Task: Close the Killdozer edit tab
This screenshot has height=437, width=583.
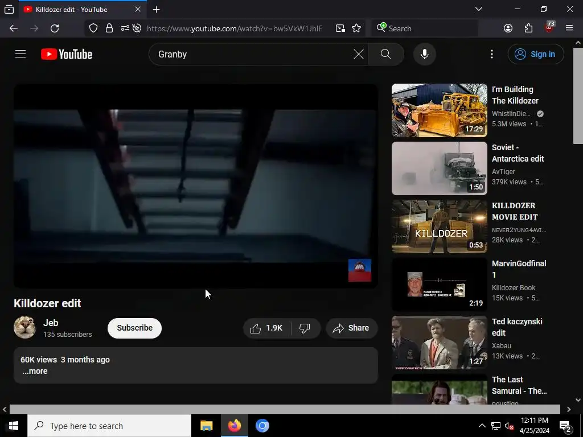Action: coord(138,9)
